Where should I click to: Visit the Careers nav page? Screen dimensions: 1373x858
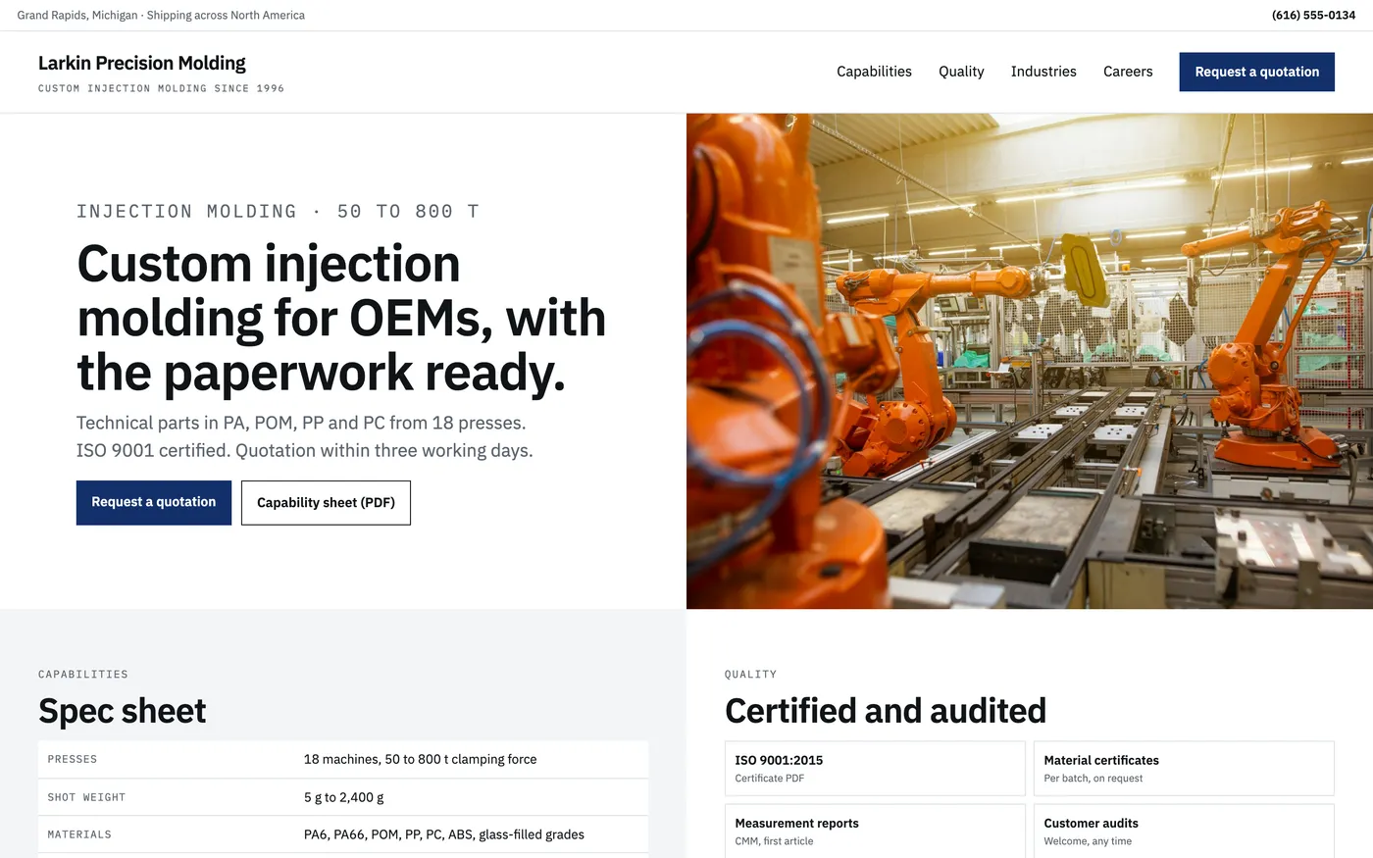pos(1128,72)
